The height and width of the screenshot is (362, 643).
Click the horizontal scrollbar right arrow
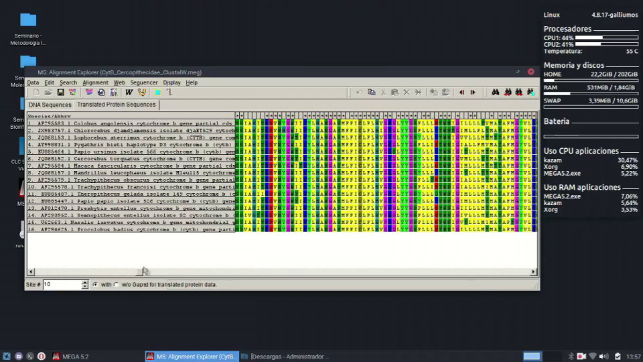coord(534,271)
